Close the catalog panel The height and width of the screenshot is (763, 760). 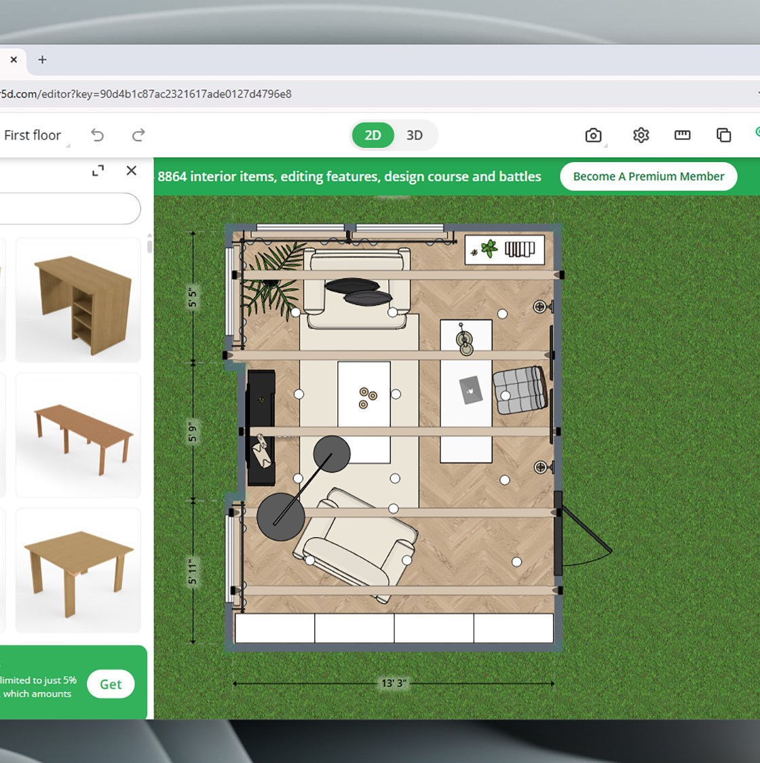(x=132, y=171)
